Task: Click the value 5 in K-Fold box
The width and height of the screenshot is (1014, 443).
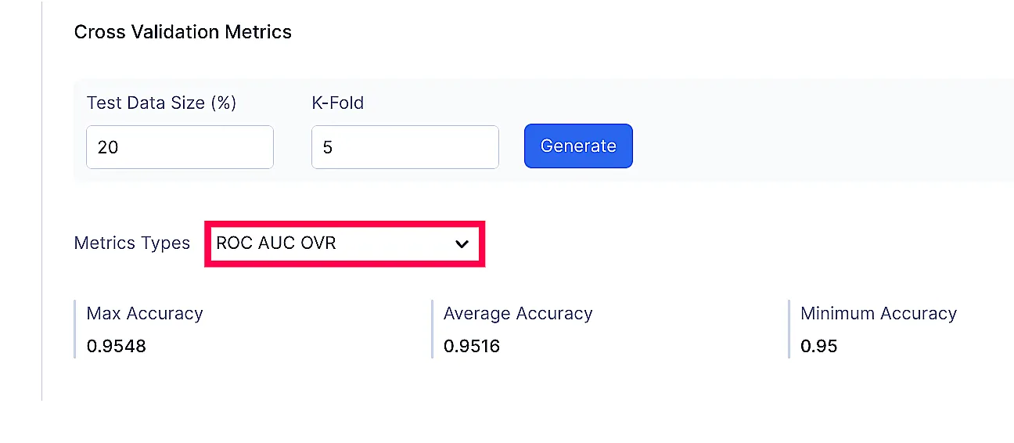Action: click(x=328, y=147)
